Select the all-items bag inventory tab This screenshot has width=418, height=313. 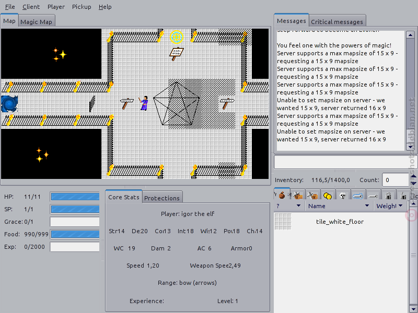(282, 196)
